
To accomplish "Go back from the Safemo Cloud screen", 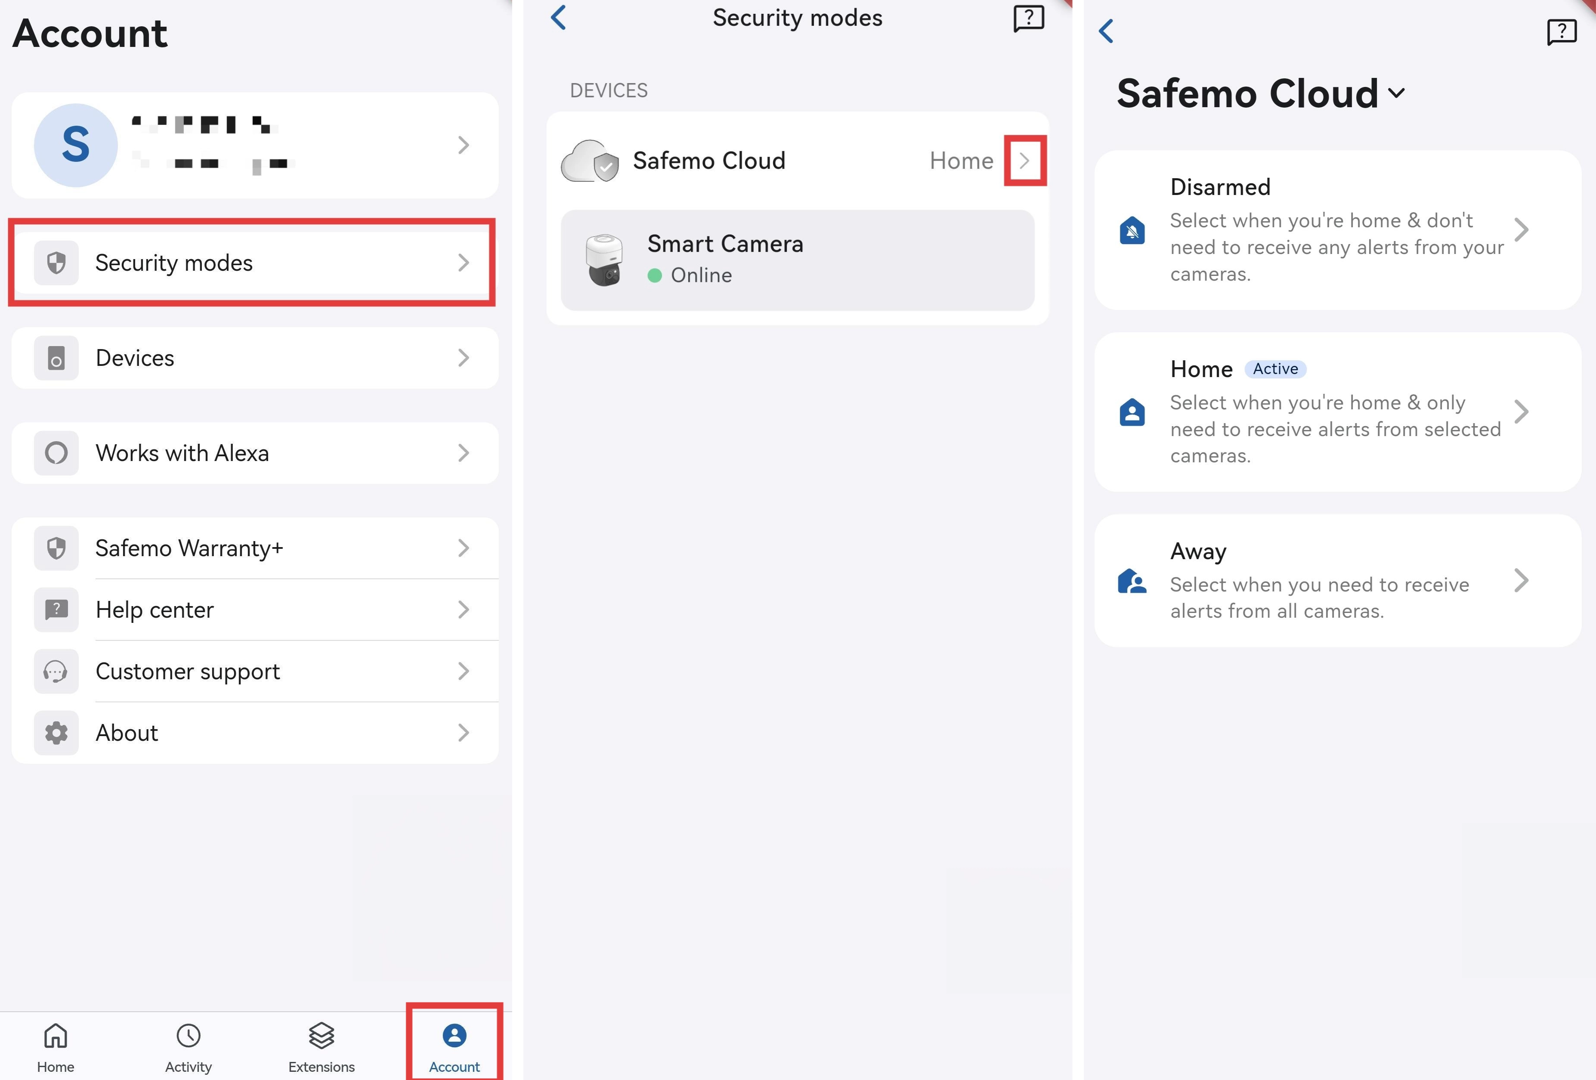I will [x=1106, y=31].
